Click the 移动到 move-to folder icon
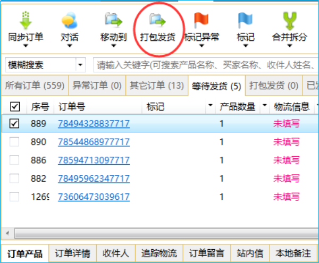319x263 pixels. click(113, 20)
